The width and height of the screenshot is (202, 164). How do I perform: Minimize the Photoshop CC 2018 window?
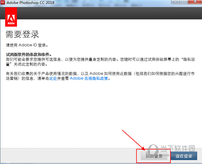176,2
